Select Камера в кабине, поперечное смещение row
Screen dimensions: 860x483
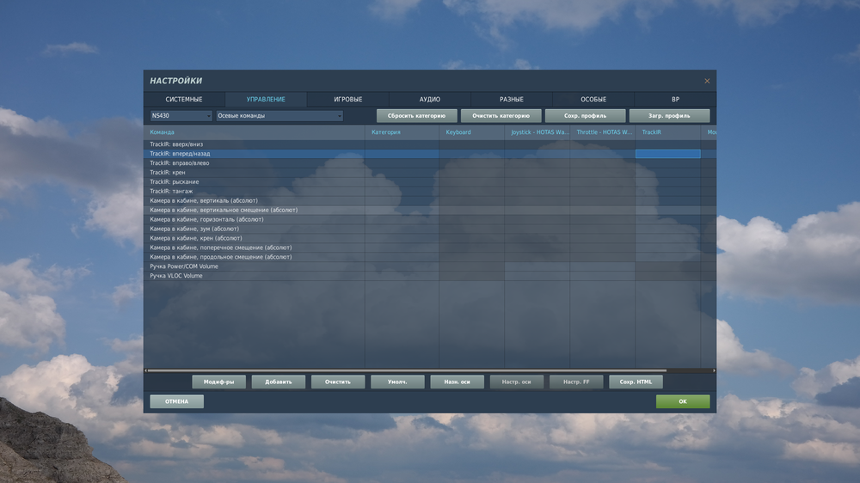[x=430, y=248]
